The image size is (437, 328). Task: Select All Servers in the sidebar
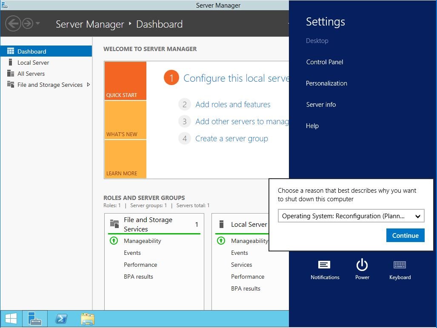point(31,74)
